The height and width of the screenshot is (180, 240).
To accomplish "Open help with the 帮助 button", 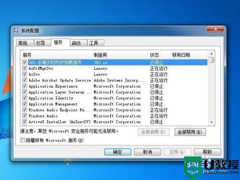I will [x=207, y=152].
